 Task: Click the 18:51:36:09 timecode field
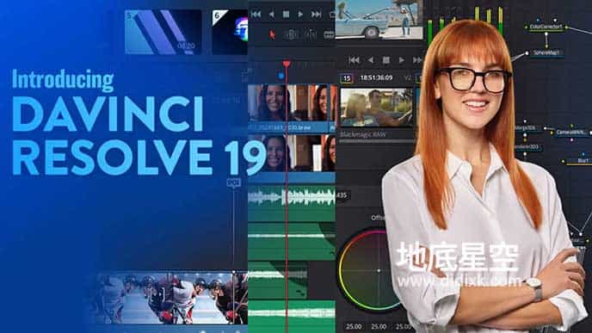tap(376, 77)
